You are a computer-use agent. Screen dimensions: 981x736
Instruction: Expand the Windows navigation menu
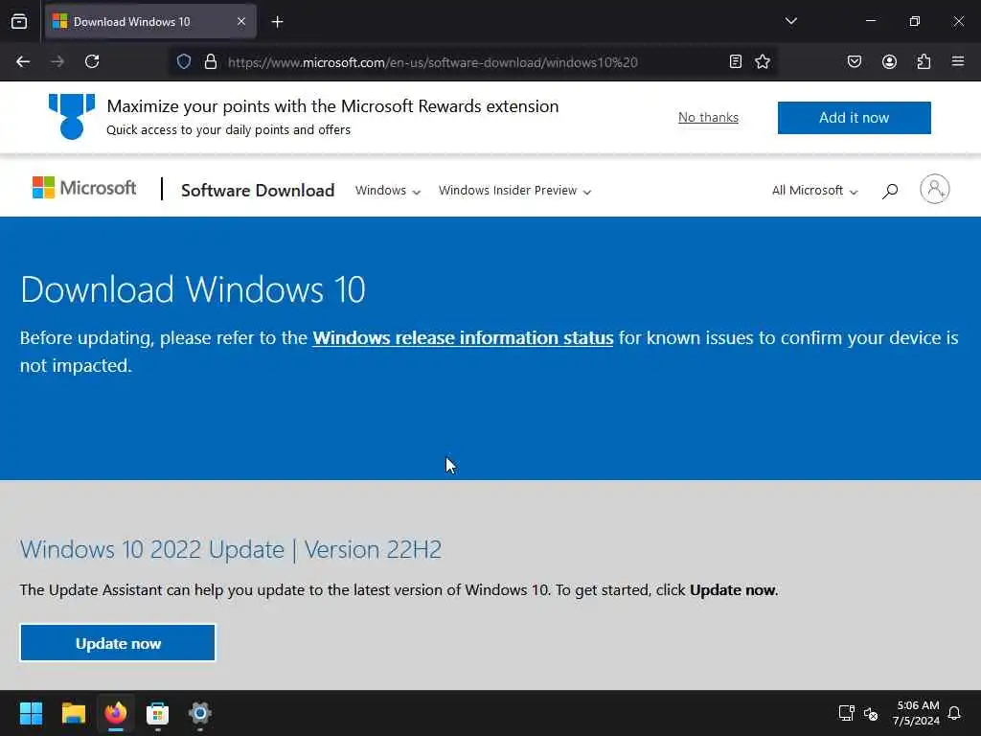pos(387,191)
